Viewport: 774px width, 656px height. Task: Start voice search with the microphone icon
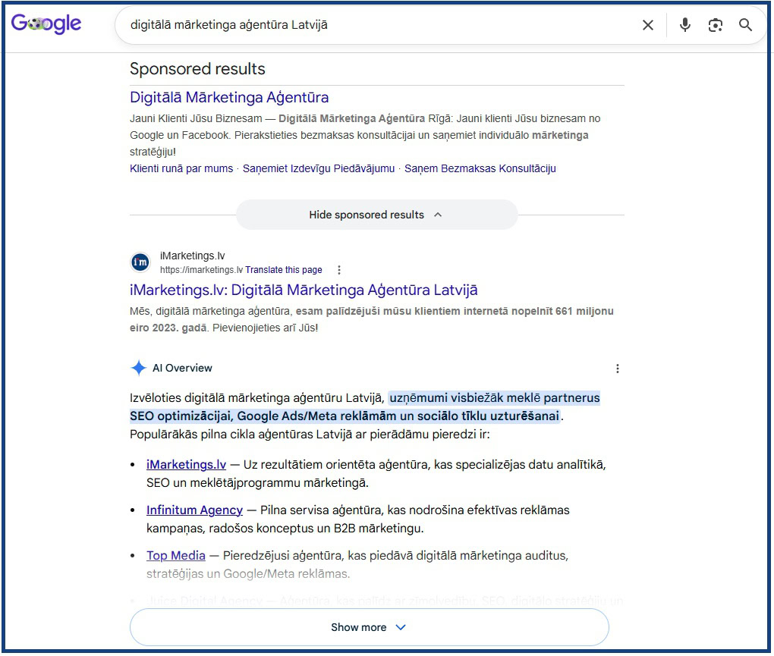click(x=684, y=25)
